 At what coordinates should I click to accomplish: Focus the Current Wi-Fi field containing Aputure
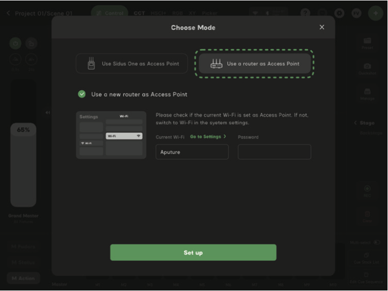tap(192, 152)
